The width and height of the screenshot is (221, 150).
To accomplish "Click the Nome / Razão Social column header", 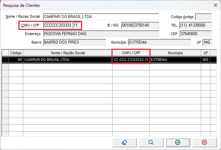I will tap(68, 53).
